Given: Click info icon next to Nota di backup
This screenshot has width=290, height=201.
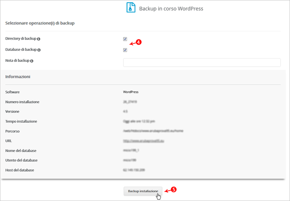Looking at the screenshot, I should pyautogui.click(x=32, y=61).
